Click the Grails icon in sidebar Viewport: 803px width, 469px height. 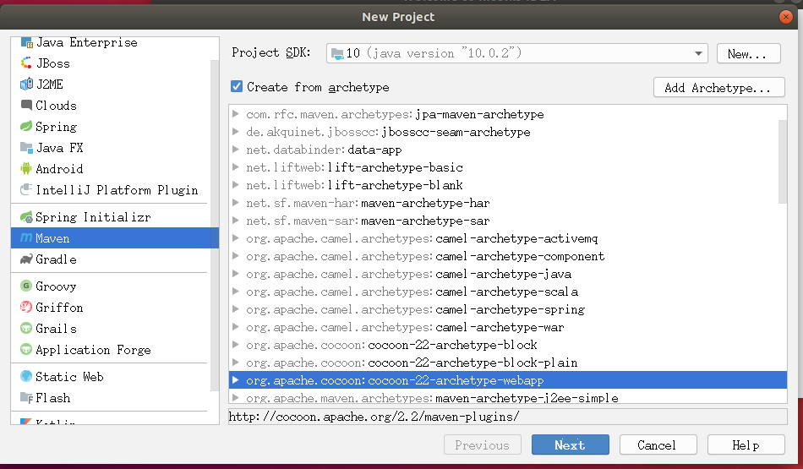coord(26,329)
